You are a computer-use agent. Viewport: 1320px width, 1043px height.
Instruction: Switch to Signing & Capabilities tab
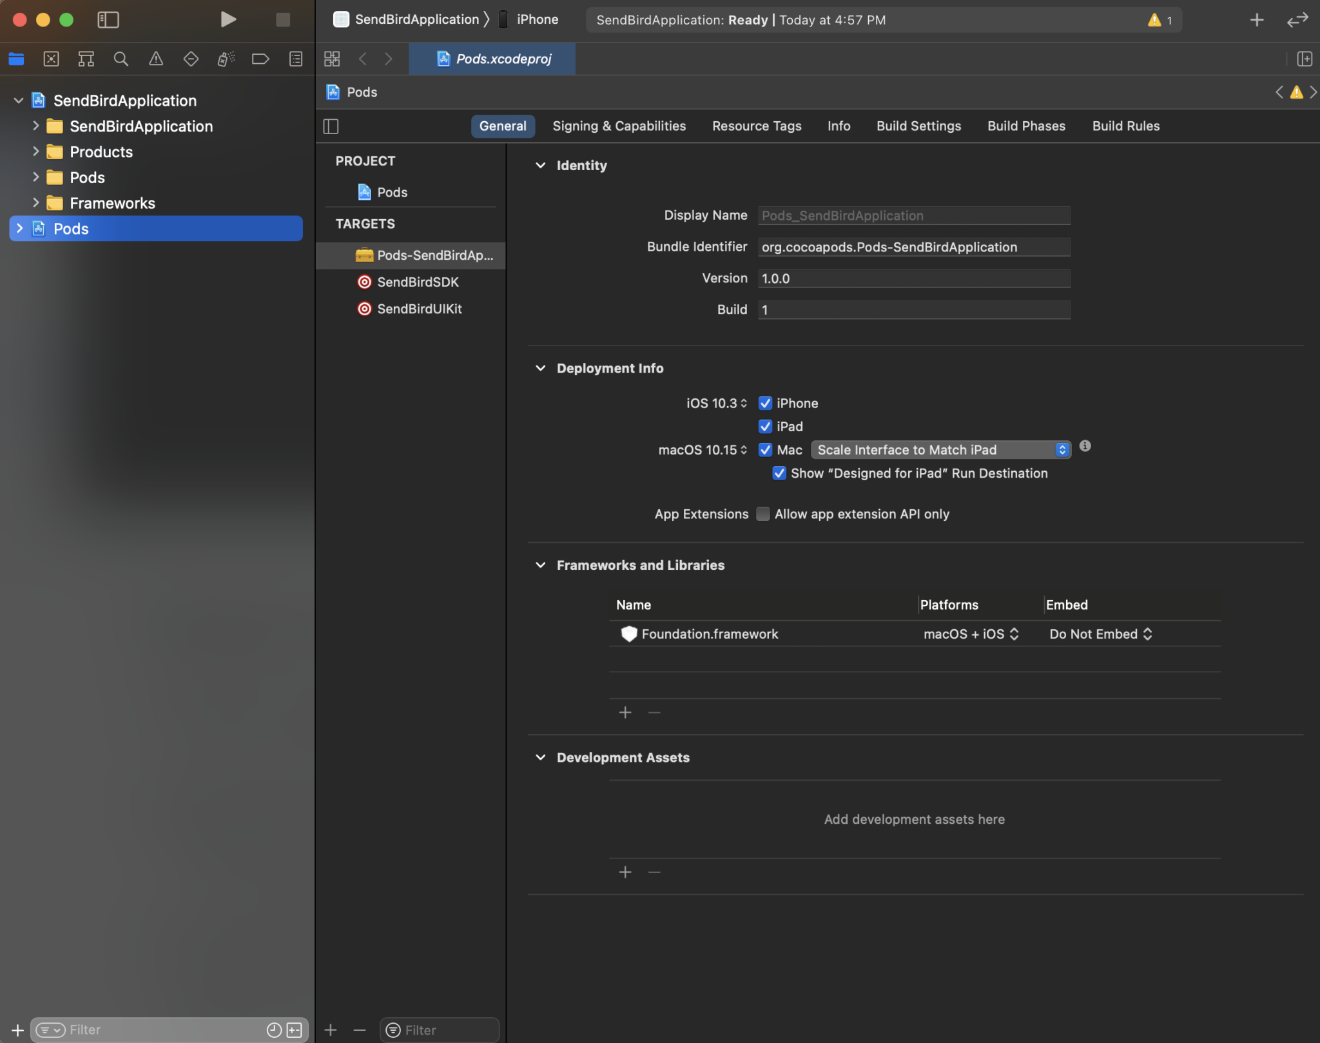tap(619, 126)
